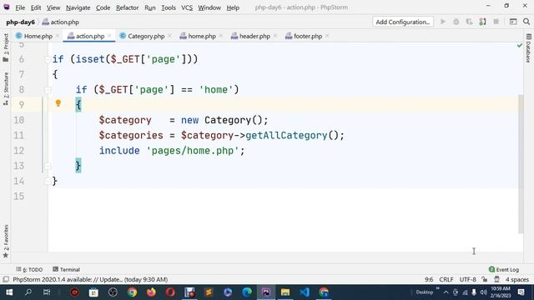Image resolution: width=534 pixels, height=300 pixels.
Task: Click 9:6 line column indicator
Action: 429,280
